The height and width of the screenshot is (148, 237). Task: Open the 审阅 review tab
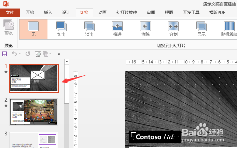click(151, 13)
